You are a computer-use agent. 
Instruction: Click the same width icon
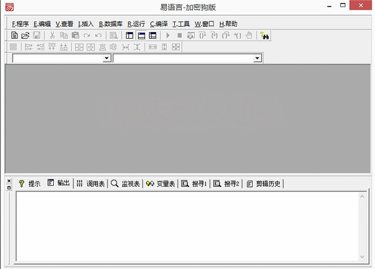pos(153,47)
